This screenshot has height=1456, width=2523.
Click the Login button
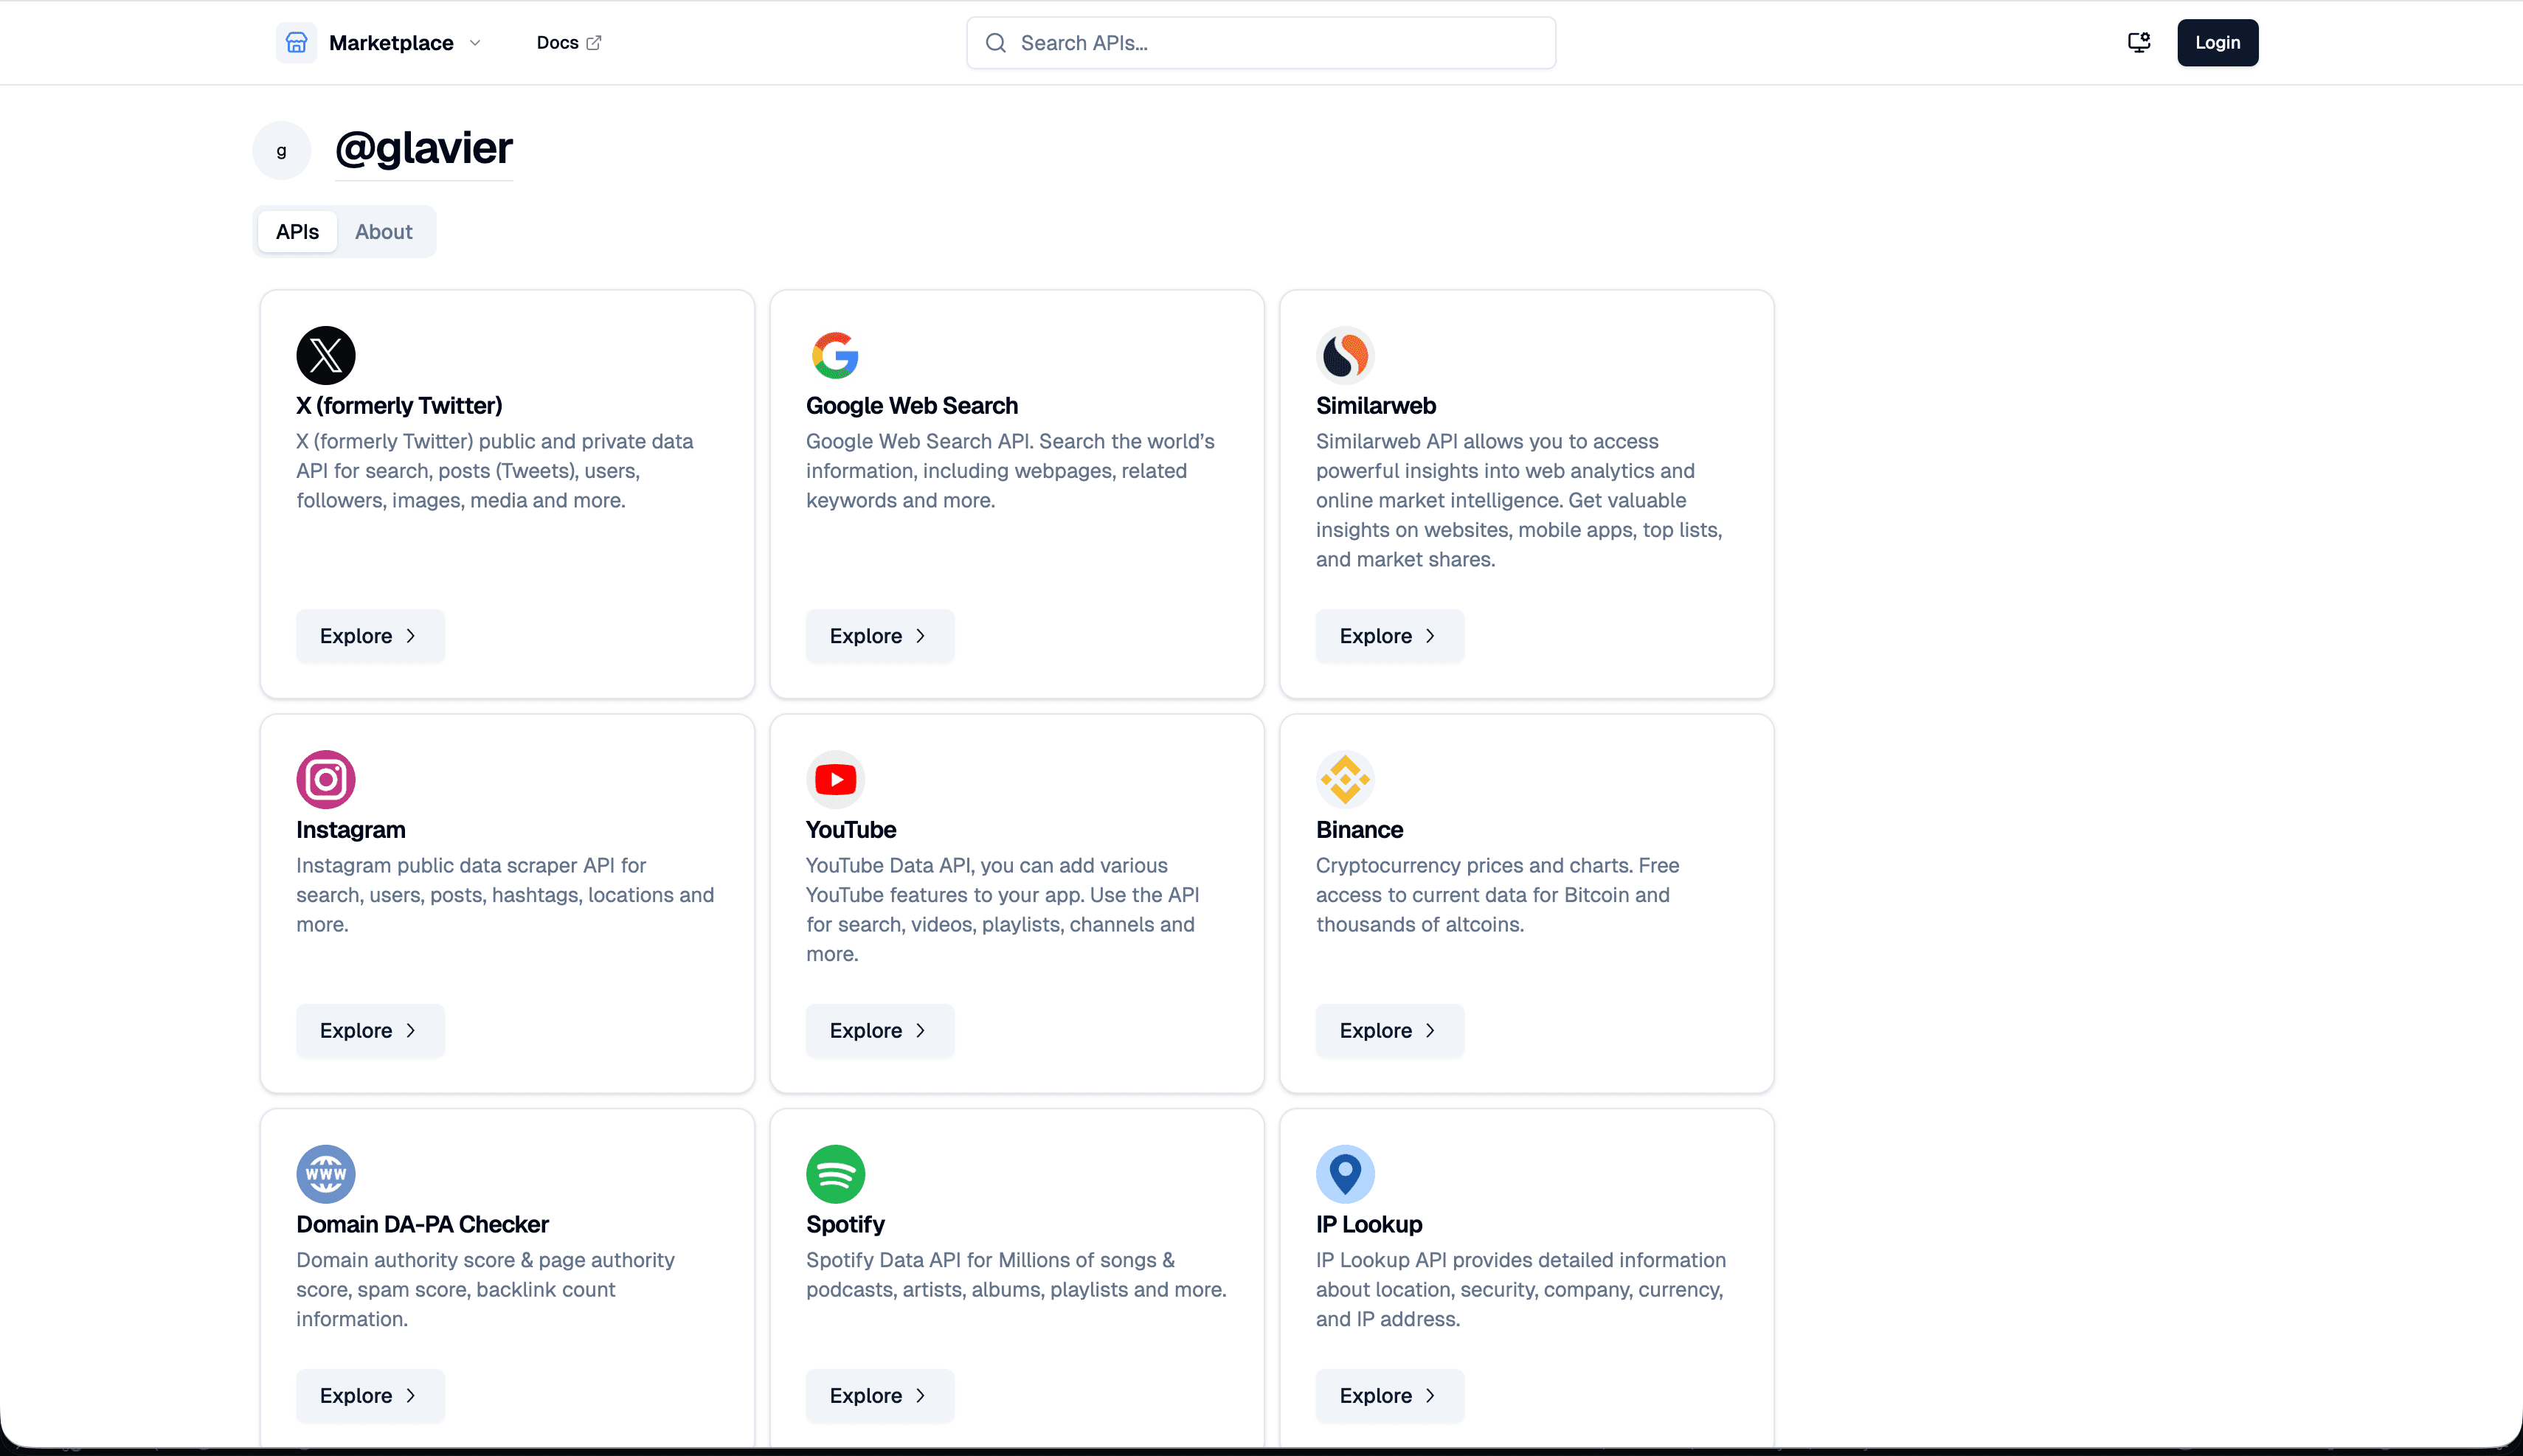2217,42
